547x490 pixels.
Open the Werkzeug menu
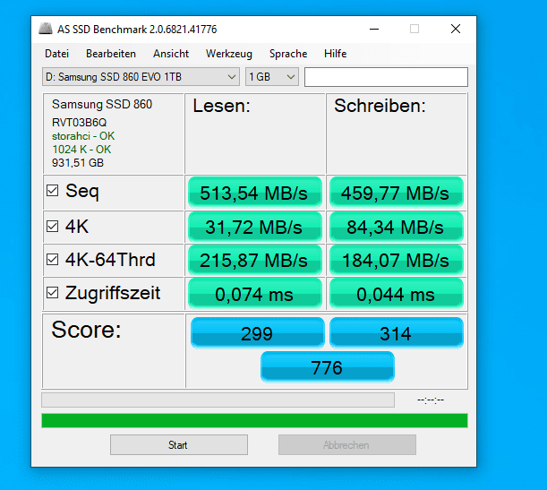pos(229,54)
